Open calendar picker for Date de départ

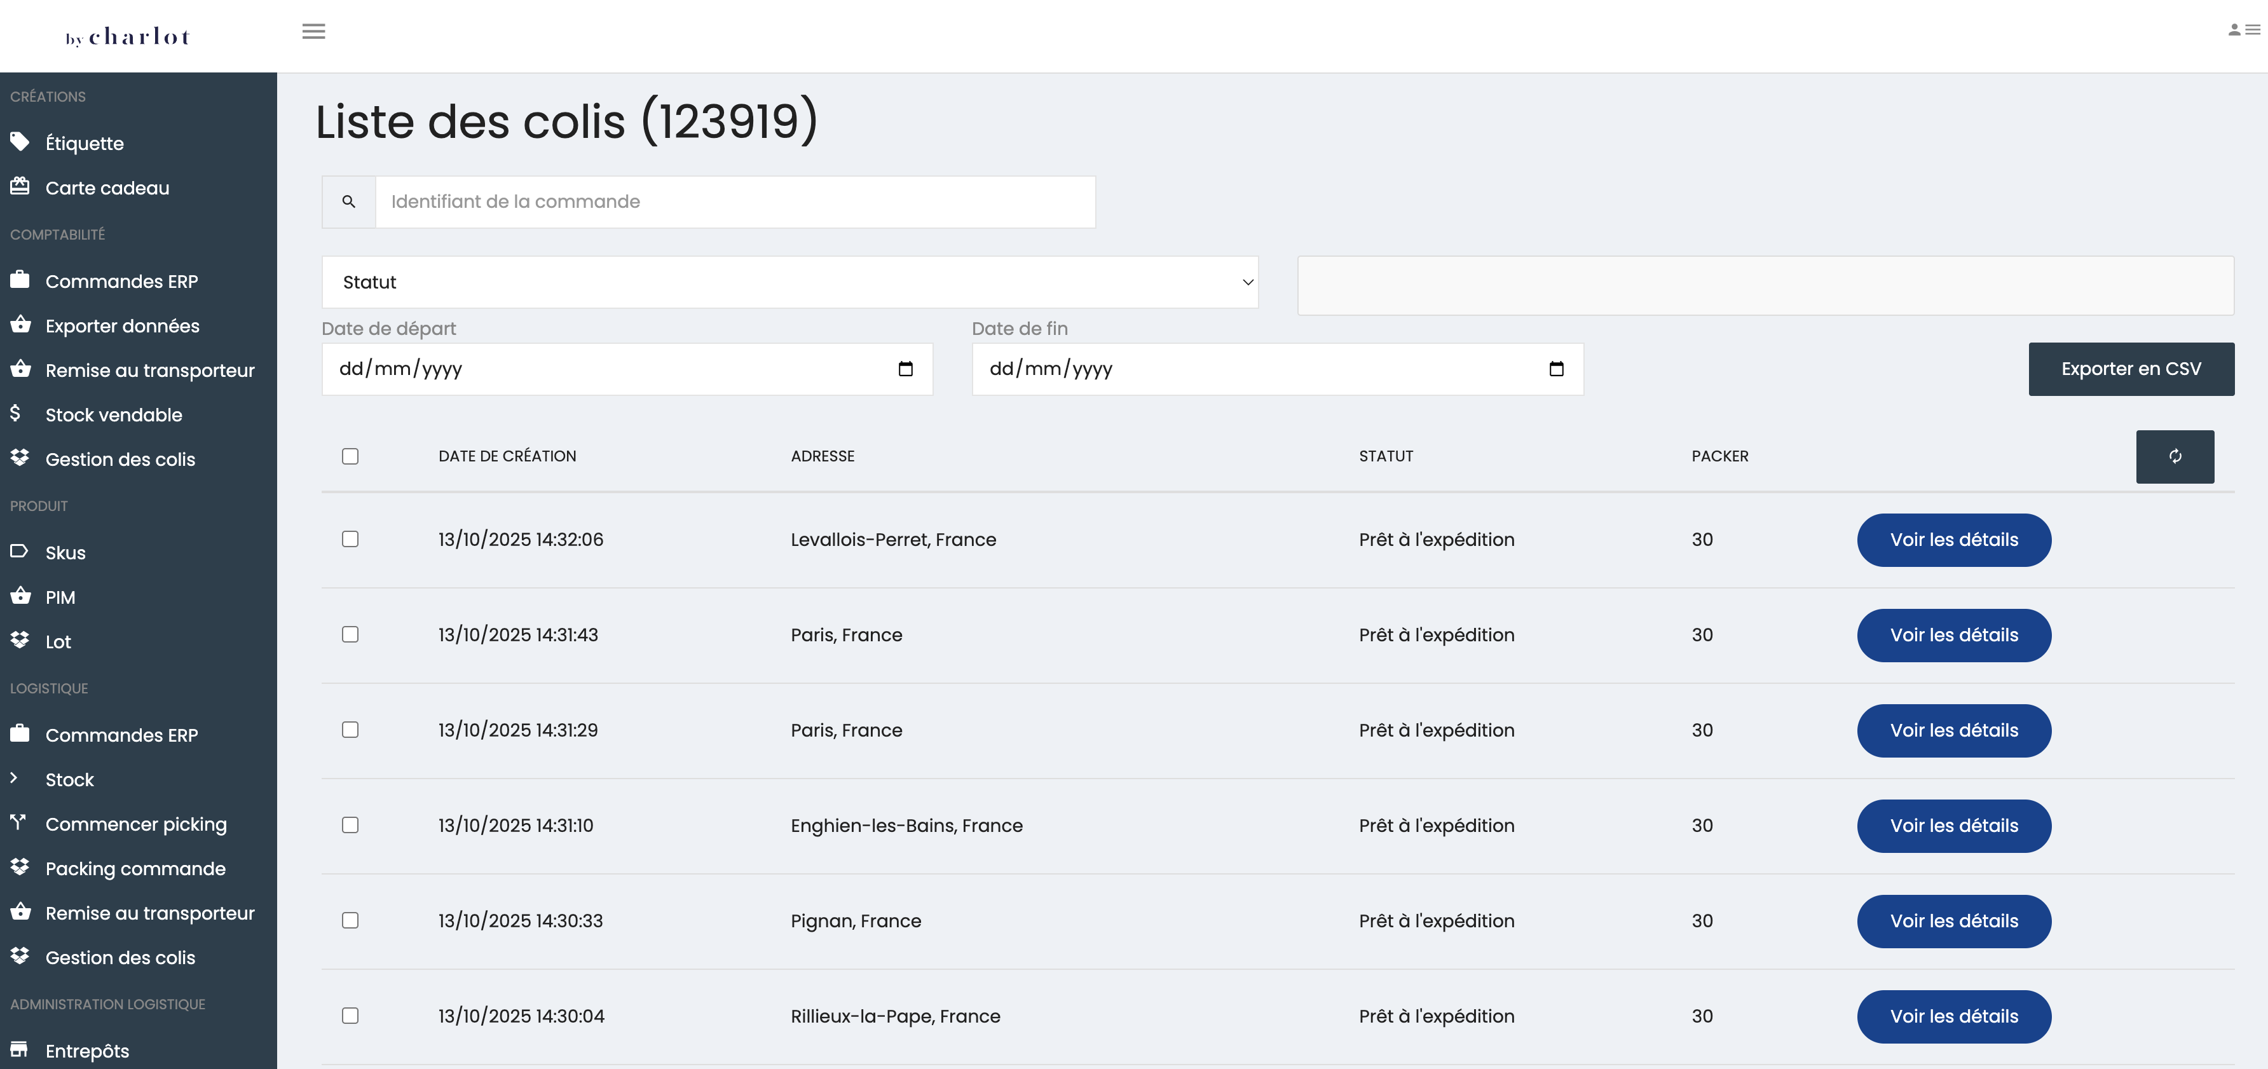coord(905,369)
